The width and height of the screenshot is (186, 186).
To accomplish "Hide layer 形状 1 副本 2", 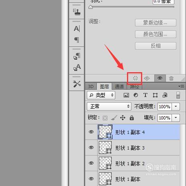I will (91, 163).
